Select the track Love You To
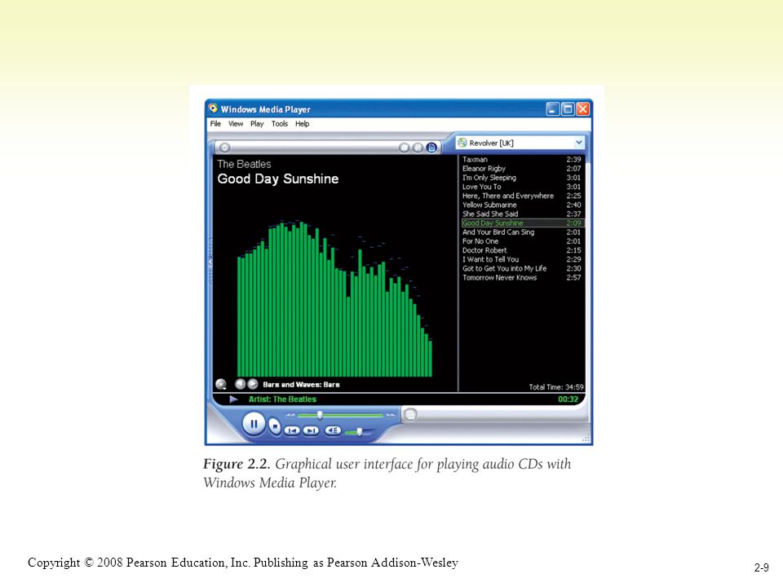Image resolution: width=783 pixels, height=587 pixels. point(521,187)
